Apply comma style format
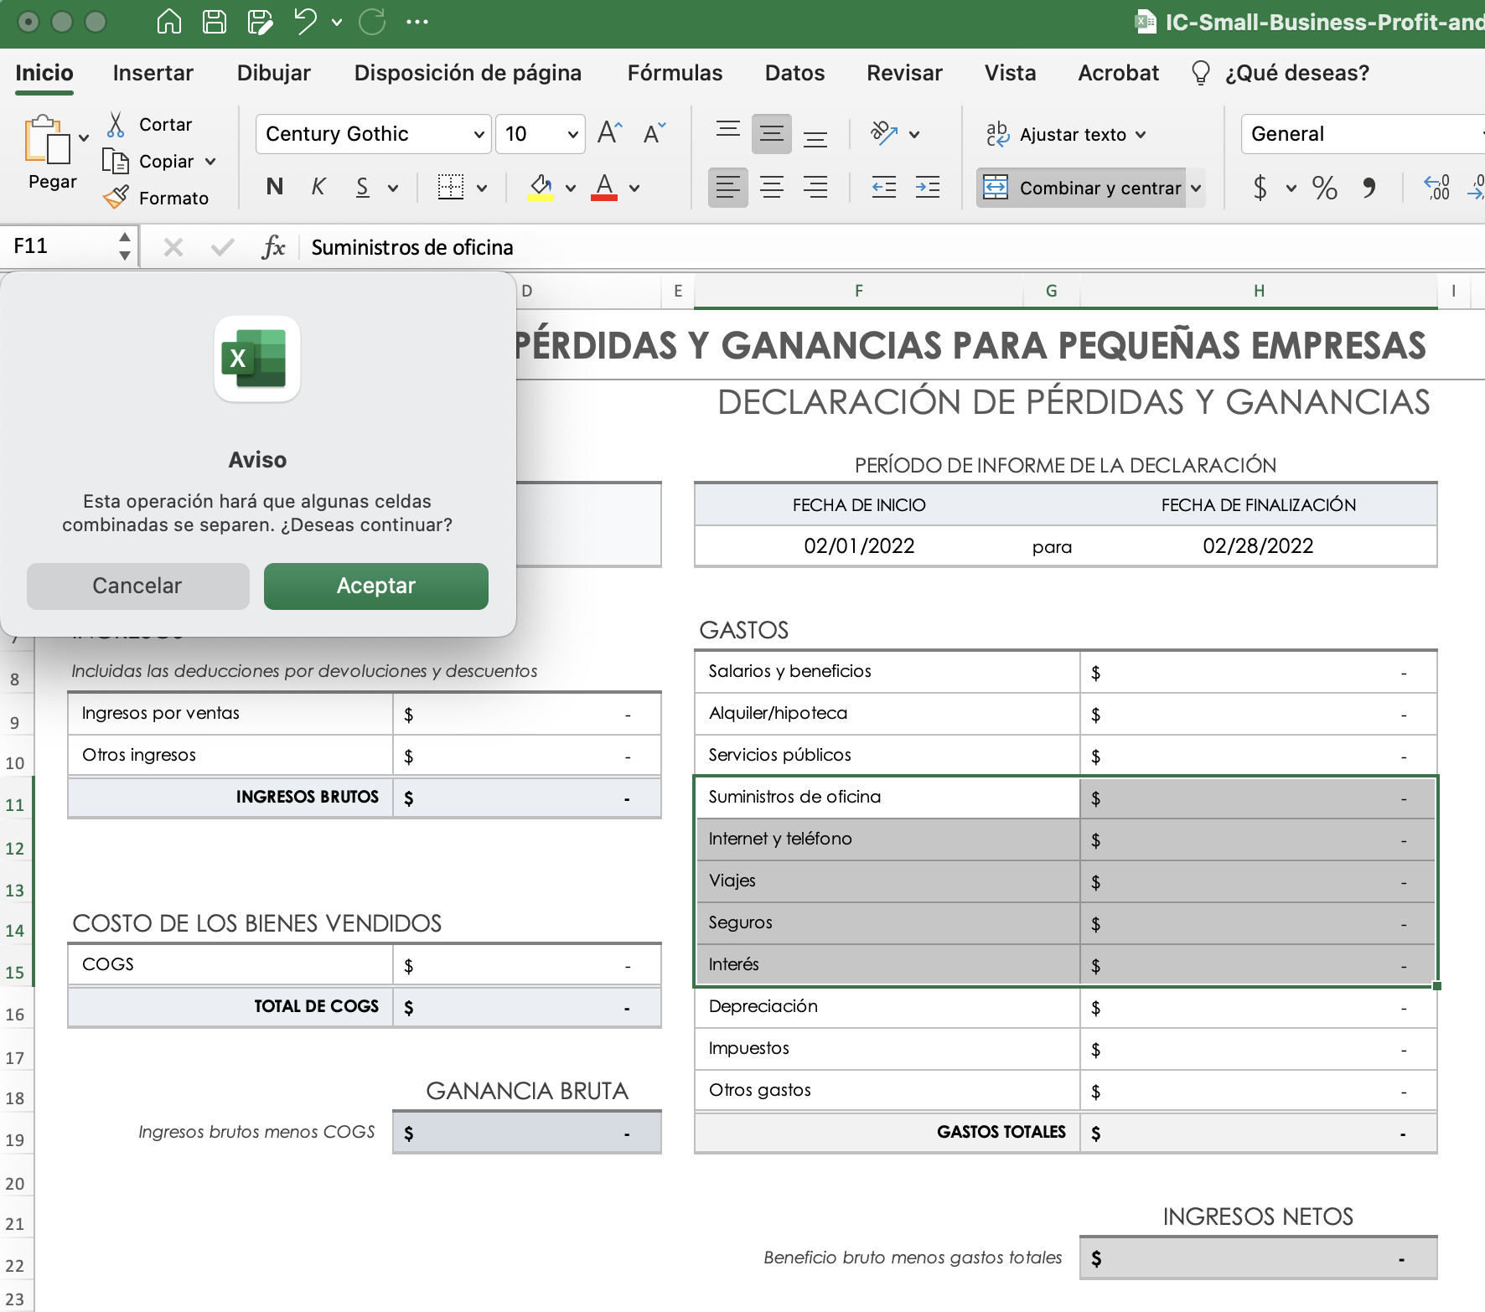The width and height of the screenshot is (1485, 1312). [x=1369, y=187]
